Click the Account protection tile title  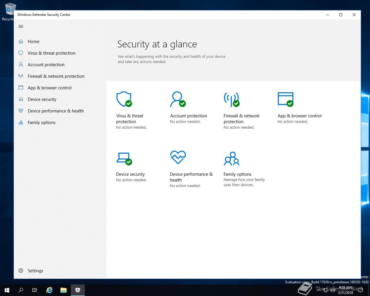point(188,116)
